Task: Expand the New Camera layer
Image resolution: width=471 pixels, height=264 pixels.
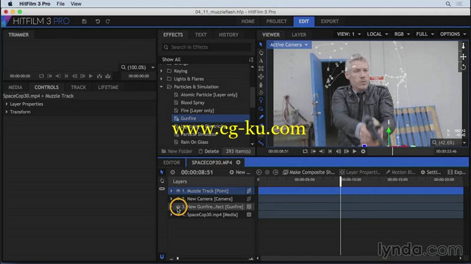Action: [x=171, y=199]
